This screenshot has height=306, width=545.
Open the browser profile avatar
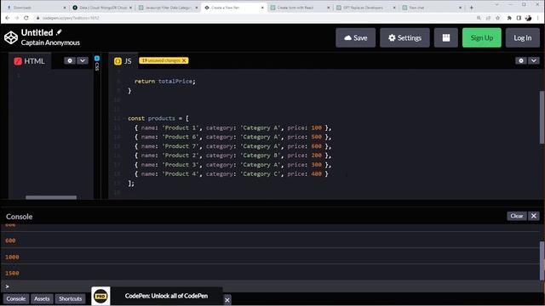coord(528,18)
